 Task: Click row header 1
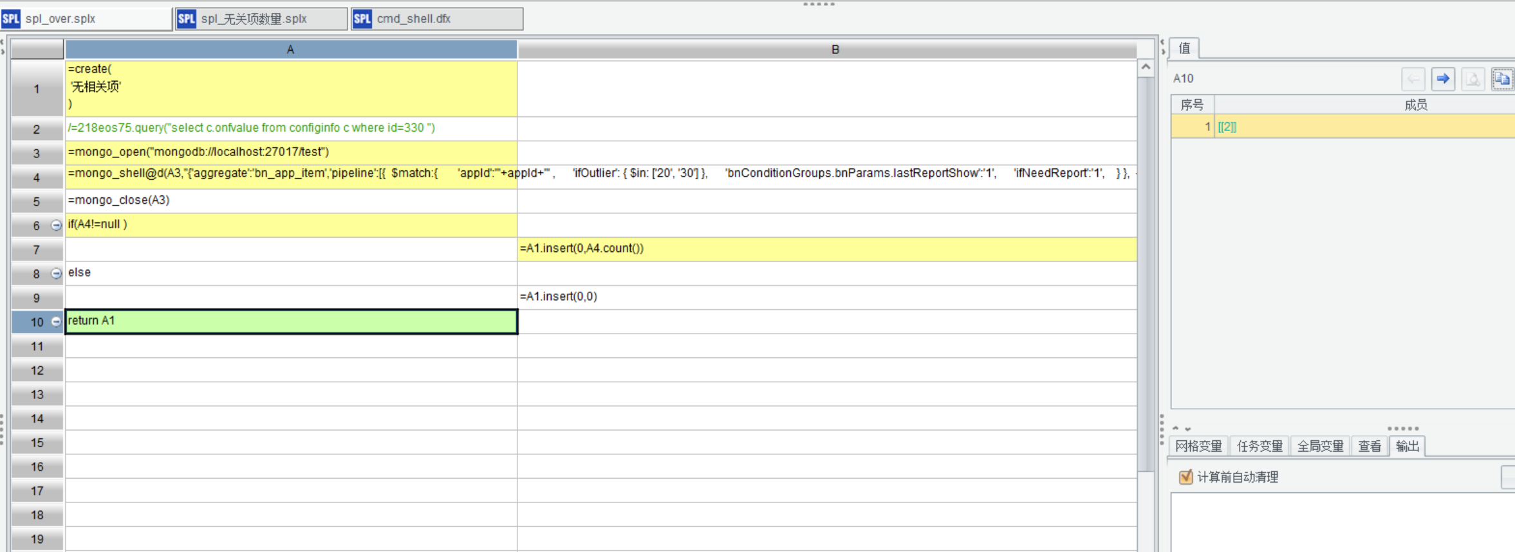click(37, 89)
